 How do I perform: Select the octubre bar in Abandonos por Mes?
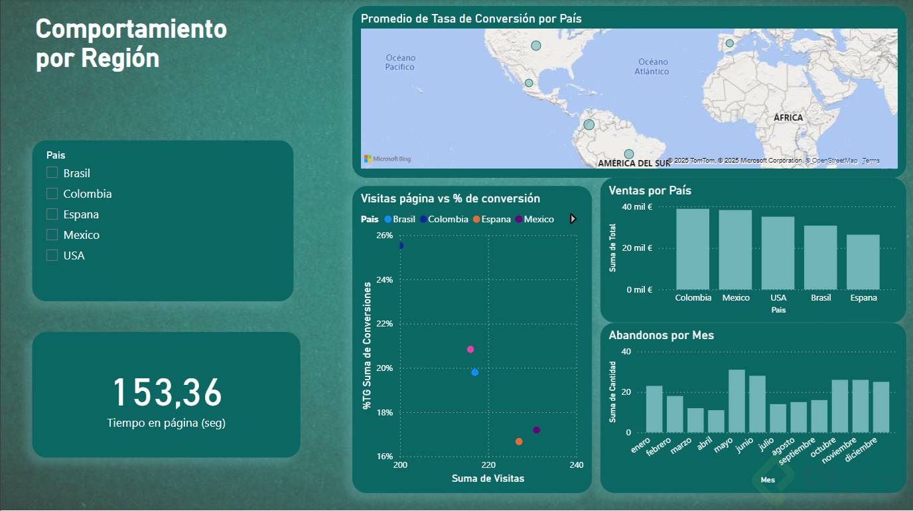point(840,406)
